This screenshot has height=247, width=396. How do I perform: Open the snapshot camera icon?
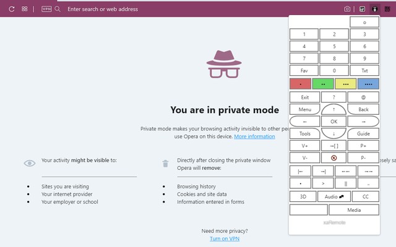[347, 9]
